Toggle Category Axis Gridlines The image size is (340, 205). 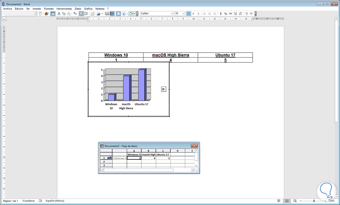pyautogui.click(x=107, y=14)
